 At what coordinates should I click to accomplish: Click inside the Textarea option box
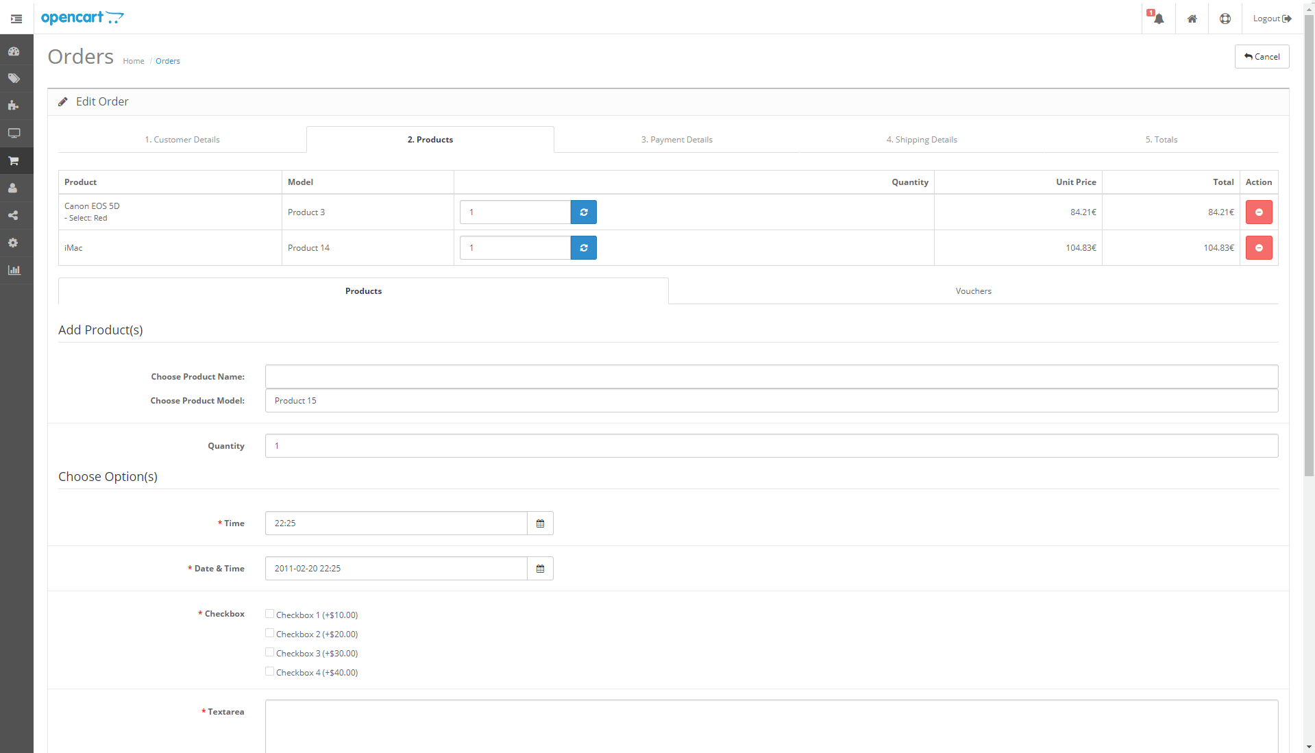point(772,726)
